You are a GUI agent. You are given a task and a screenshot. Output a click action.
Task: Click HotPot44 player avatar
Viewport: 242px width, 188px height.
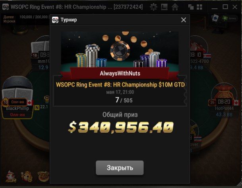[x=224, y=92]
